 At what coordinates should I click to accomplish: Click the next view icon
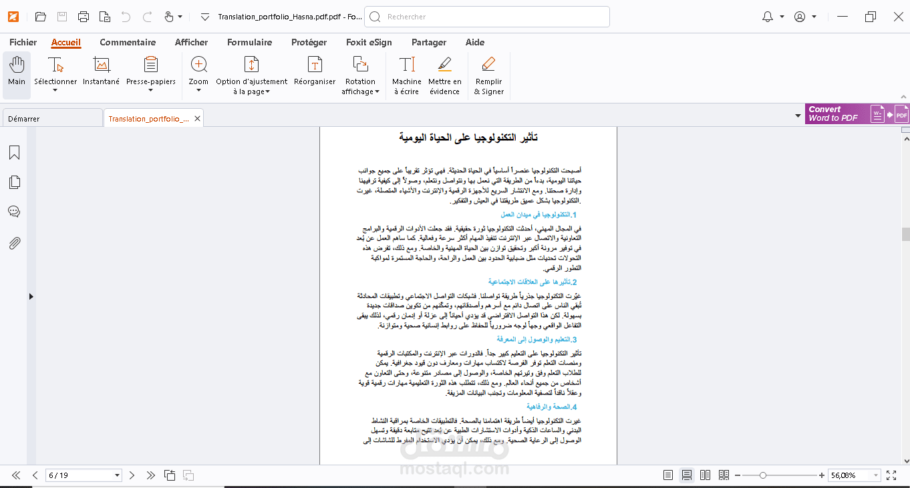point(188,475)
